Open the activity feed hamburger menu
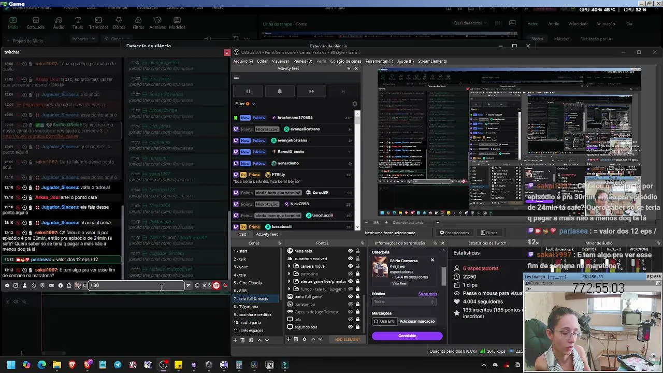 [236, 78]
